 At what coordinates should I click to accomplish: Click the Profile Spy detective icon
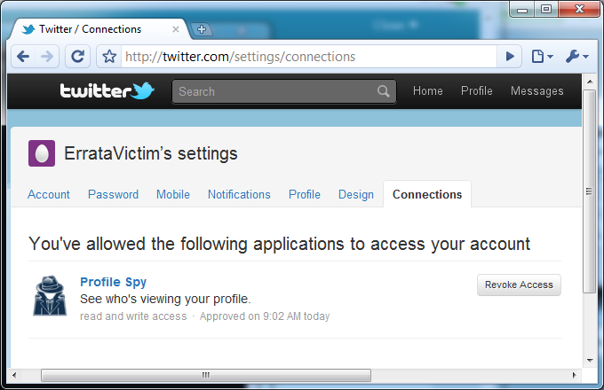point(50,295)
